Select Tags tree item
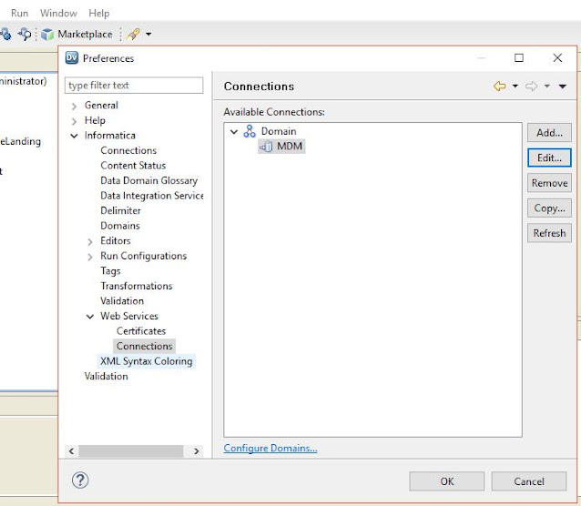This screenshot has width=581, height=506. pos(110,271)
